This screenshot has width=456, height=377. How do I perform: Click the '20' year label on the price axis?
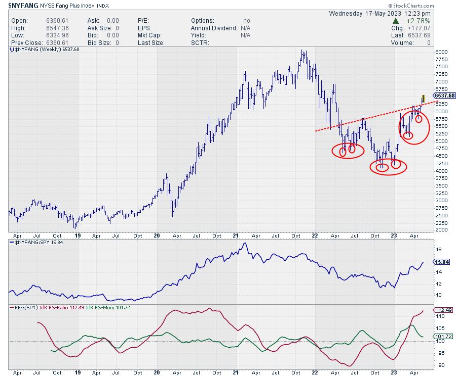coord(157,236)
